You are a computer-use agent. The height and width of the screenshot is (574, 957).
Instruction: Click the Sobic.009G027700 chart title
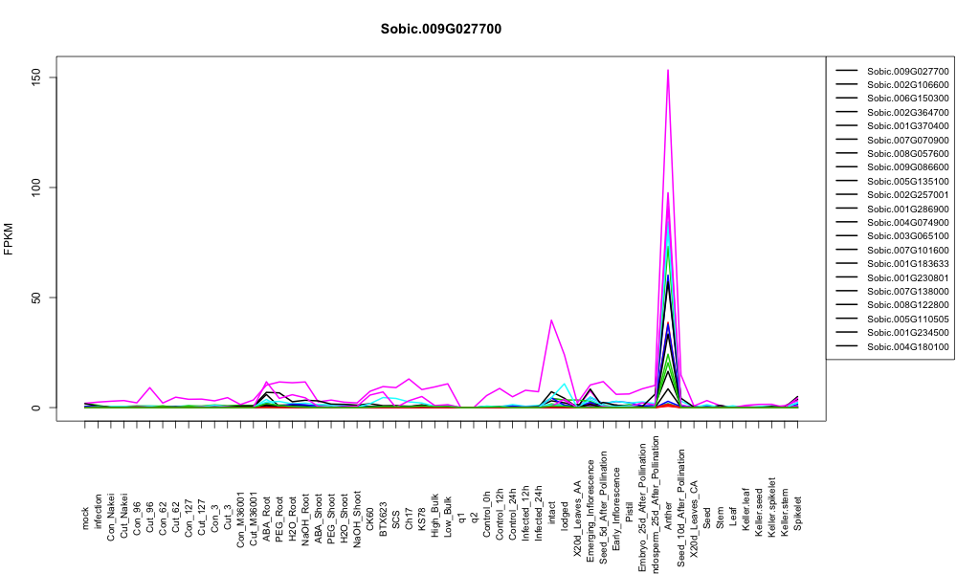440,29
